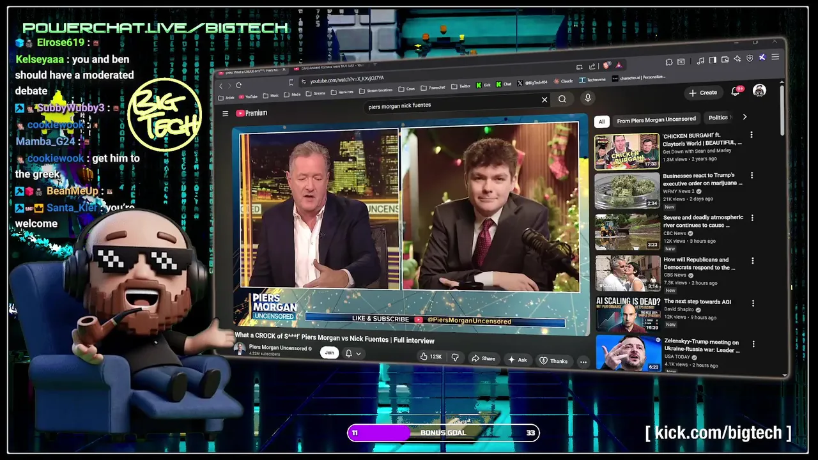Viewport: 818px width, 460px height.
Task: Open the Leo AI sparkle icon
Action: coord(737,58)
